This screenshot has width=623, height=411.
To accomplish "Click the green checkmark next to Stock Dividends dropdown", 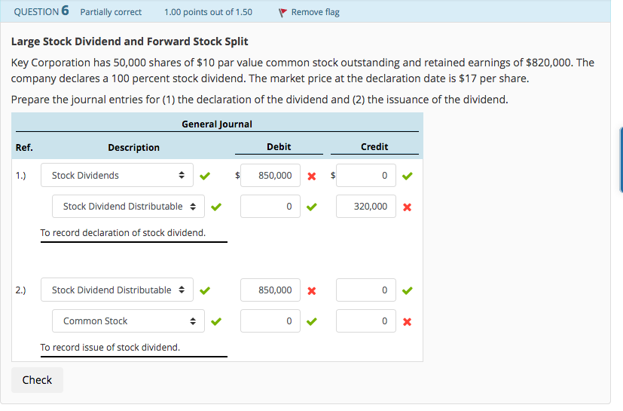I will point(205,176).
